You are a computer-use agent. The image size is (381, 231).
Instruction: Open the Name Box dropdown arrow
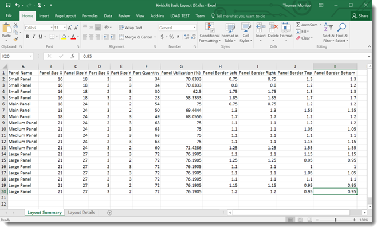[x=30, y=56]
